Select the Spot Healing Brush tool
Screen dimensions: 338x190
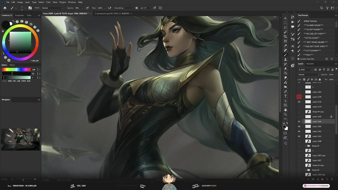pos(285,50)
